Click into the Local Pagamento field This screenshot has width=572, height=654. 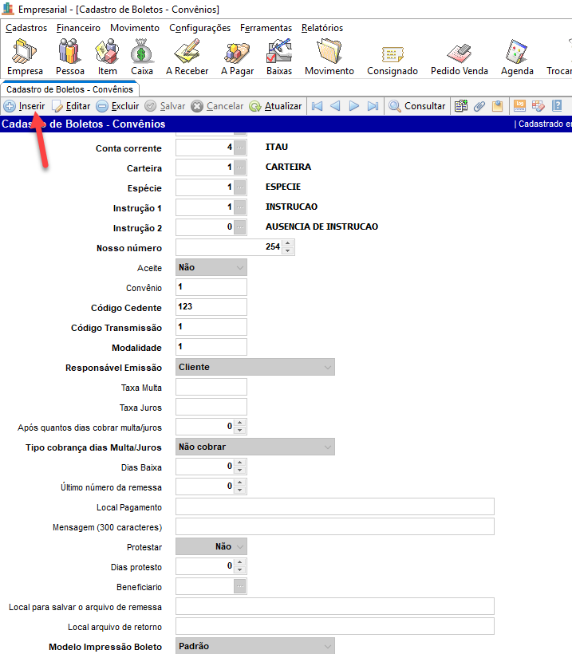[334, 507]
